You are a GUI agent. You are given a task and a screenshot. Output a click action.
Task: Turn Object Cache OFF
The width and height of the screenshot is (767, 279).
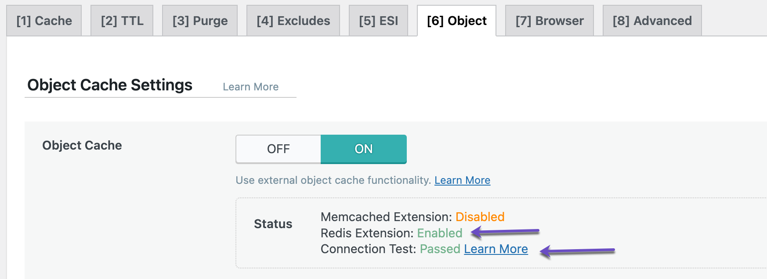(x=279, y=149)
